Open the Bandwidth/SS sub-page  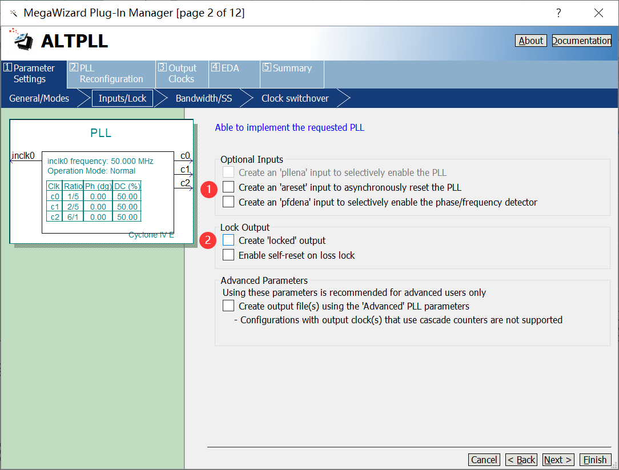click(x=204, y=98)
